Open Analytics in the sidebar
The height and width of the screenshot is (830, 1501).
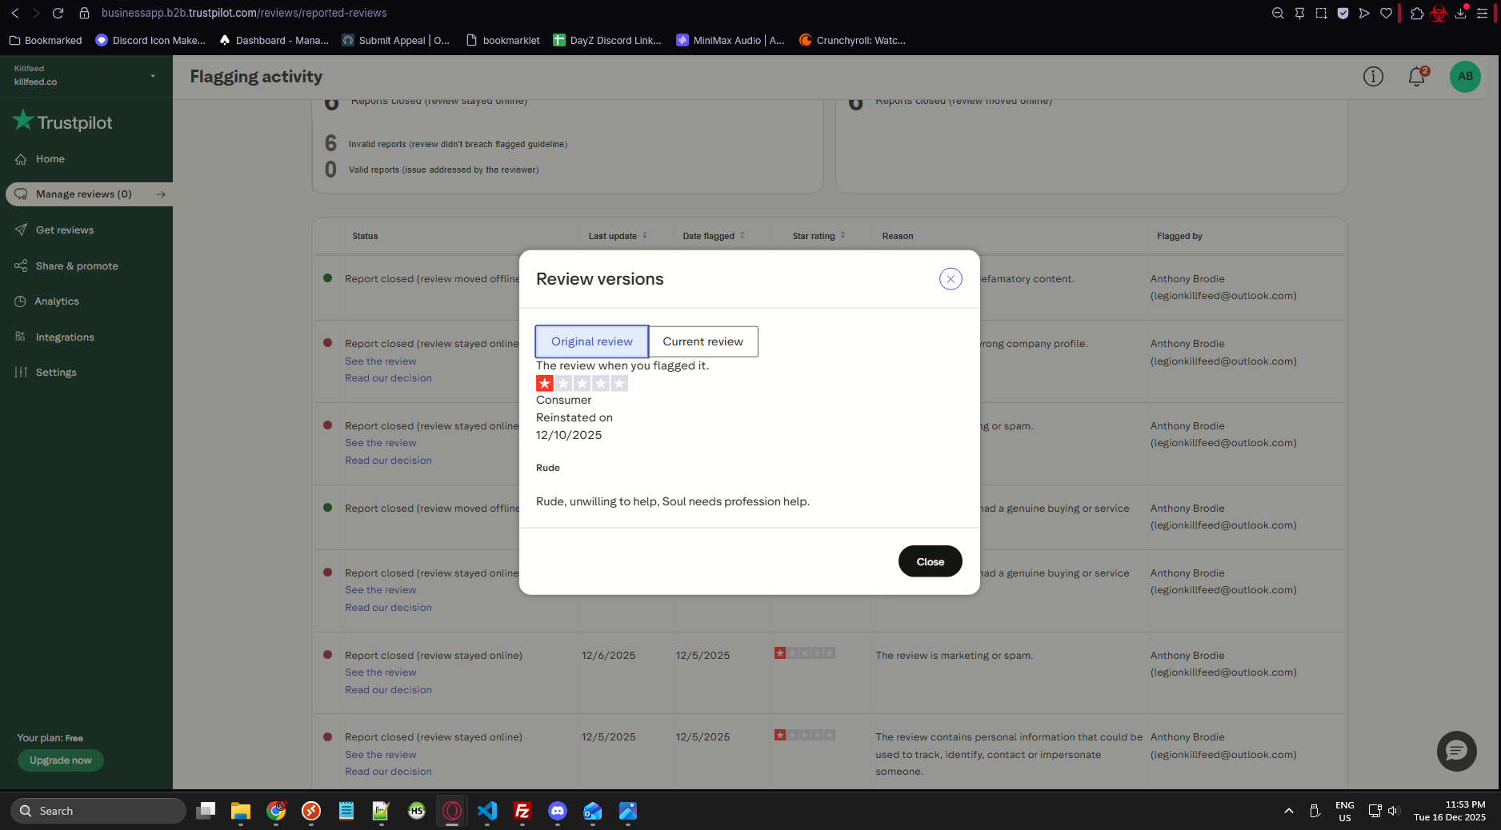pyautogui.click(x=57, y=301)
